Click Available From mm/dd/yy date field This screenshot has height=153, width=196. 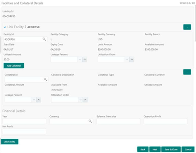(57, 90)
